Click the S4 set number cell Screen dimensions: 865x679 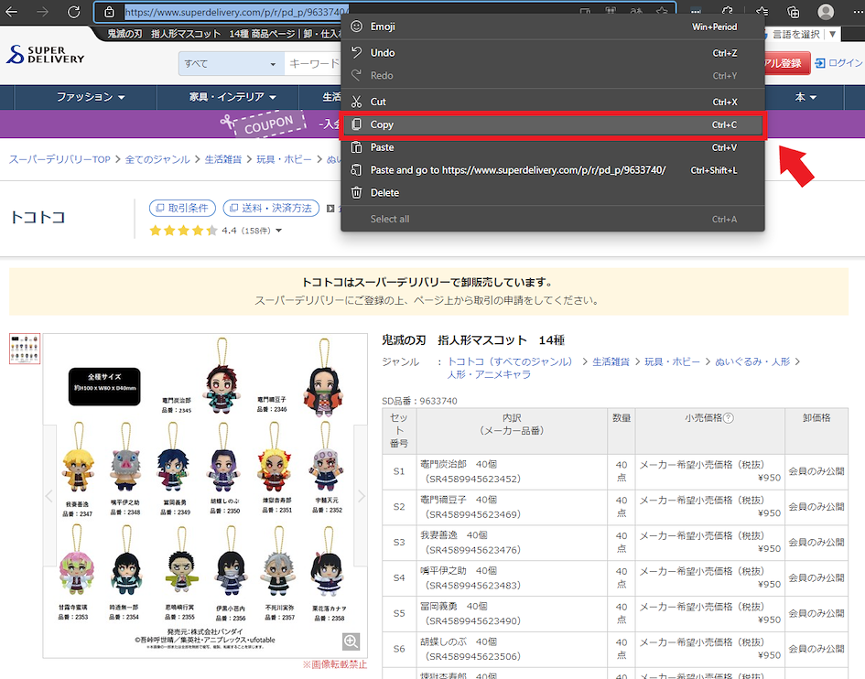[x=399, y=578]
